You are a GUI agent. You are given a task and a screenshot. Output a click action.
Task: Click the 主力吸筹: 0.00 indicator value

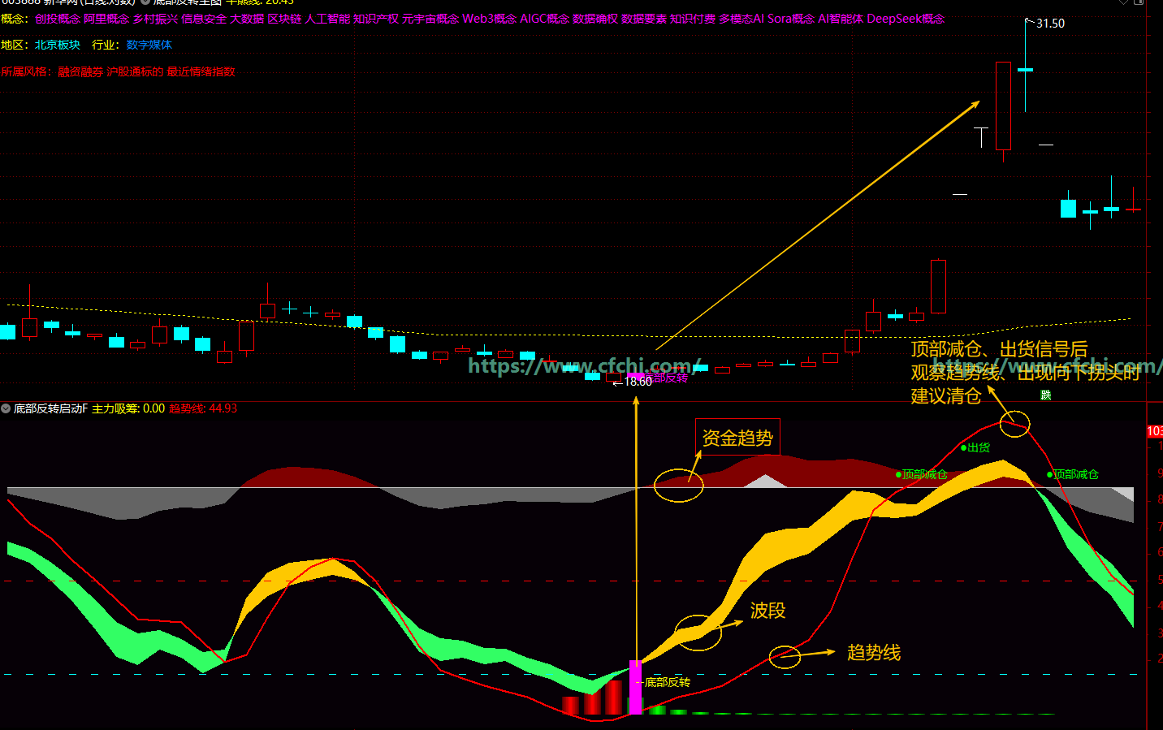pyautogui.click(x=128, y=408)
